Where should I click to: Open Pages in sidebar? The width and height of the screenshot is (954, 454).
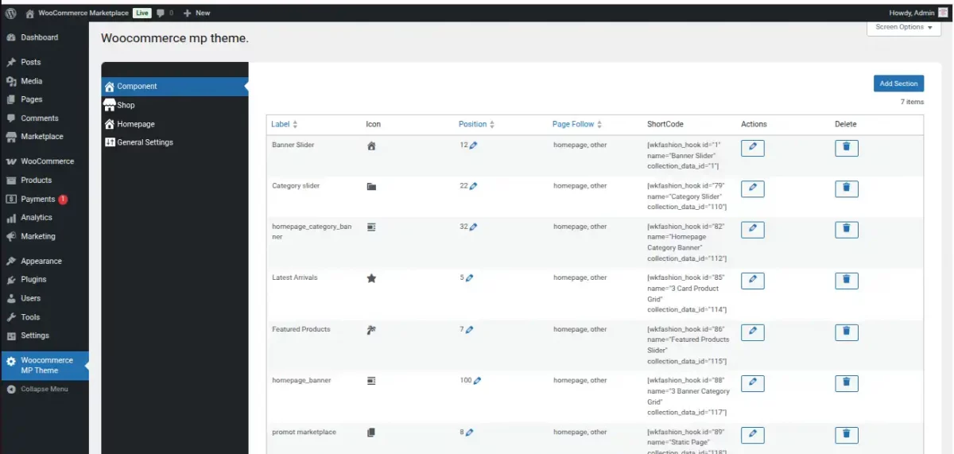pyautogui.click(x=32, y=99)
